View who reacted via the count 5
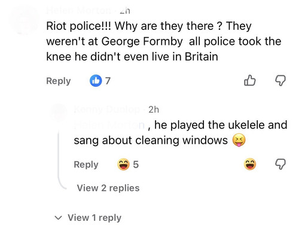 pos(136,165)
